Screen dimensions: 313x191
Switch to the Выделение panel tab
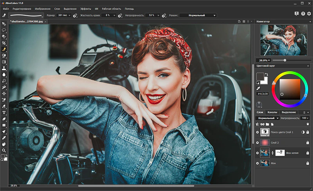click(x=289, y=112)
